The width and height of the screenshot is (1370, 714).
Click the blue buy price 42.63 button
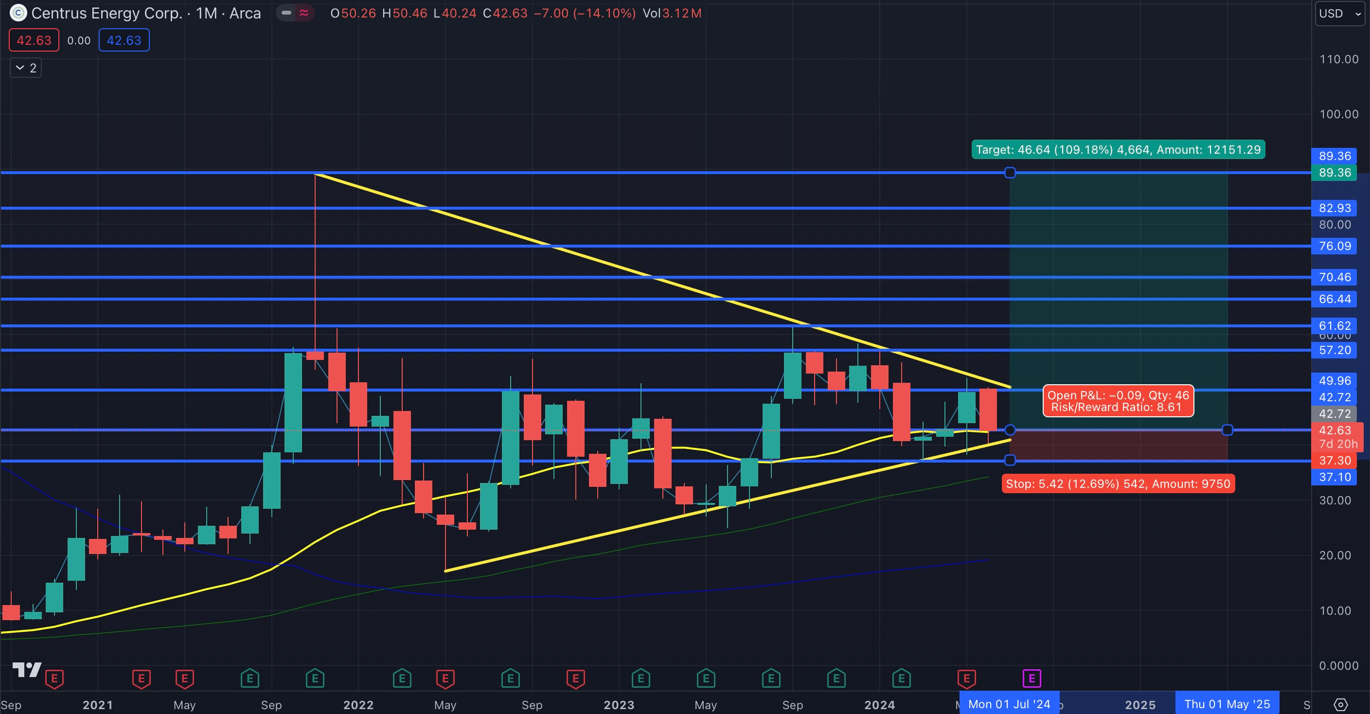124,40
